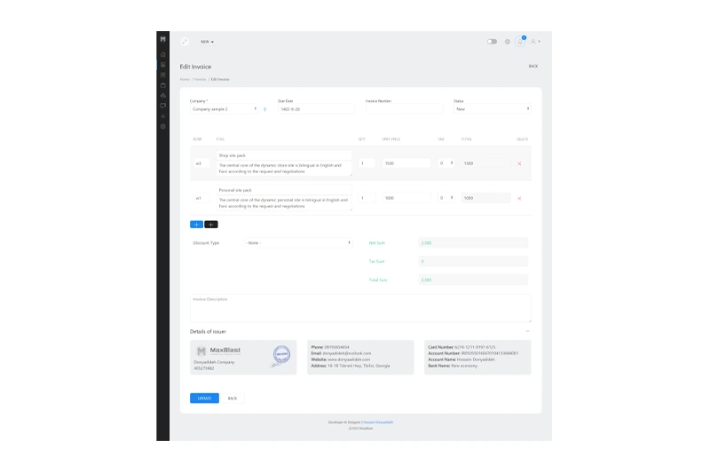Open the Status dropdown

tap(492, 109)
